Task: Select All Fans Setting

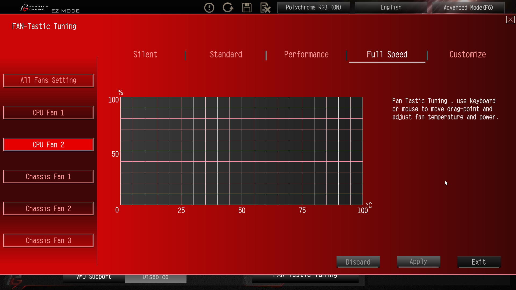Action: [x=48, y=81]
